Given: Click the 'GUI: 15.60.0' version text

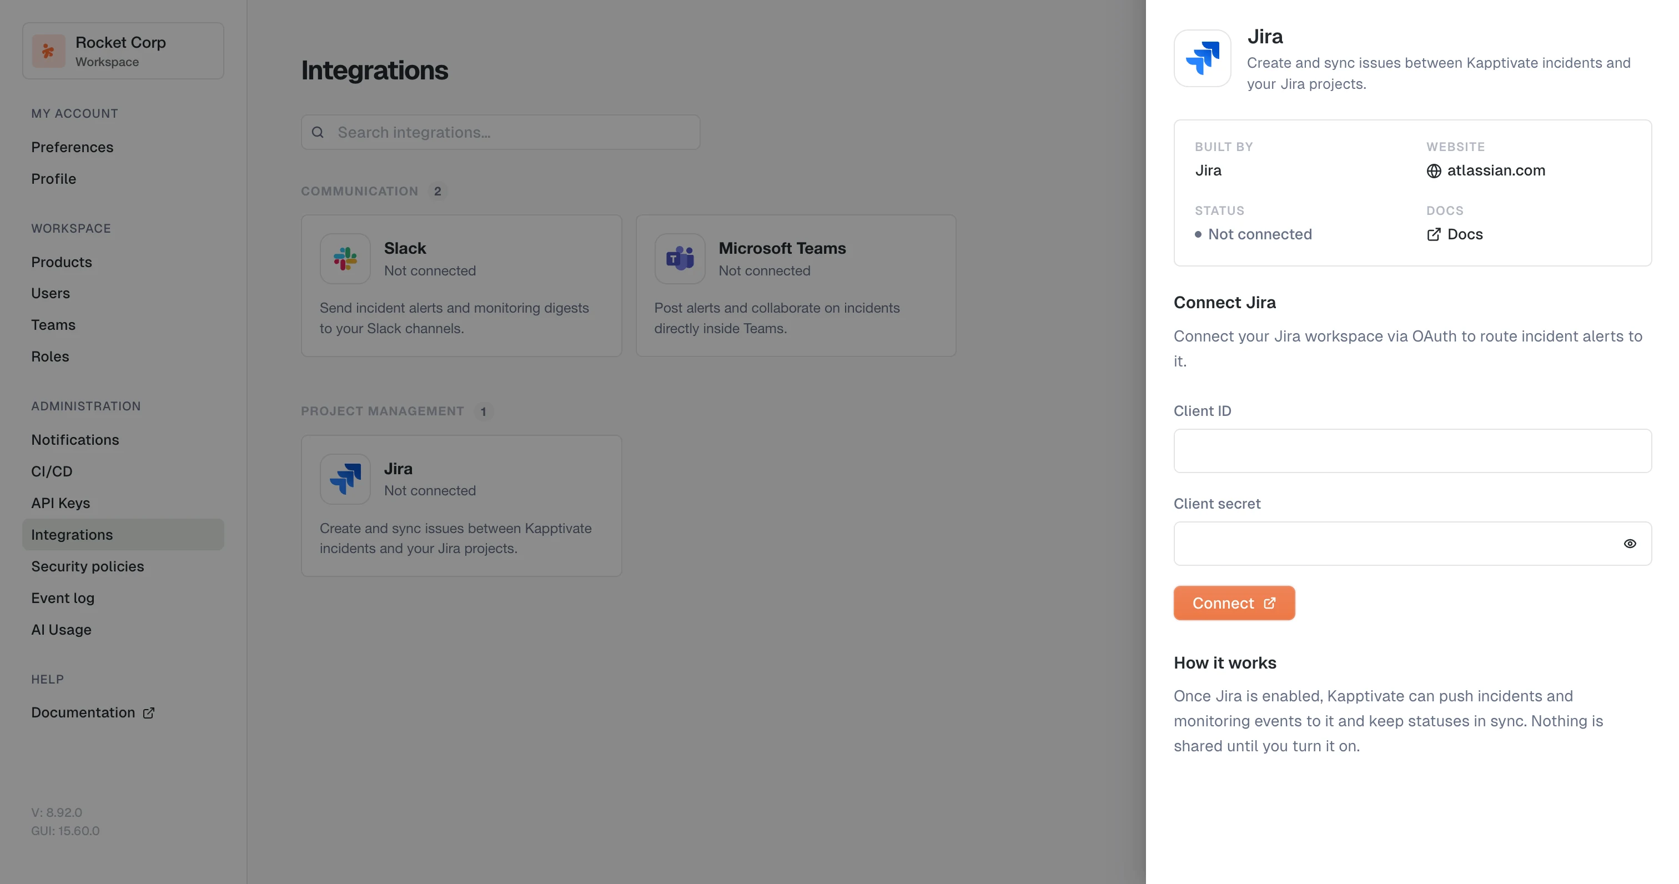Looking at the screenshot, I should (65, 831).
